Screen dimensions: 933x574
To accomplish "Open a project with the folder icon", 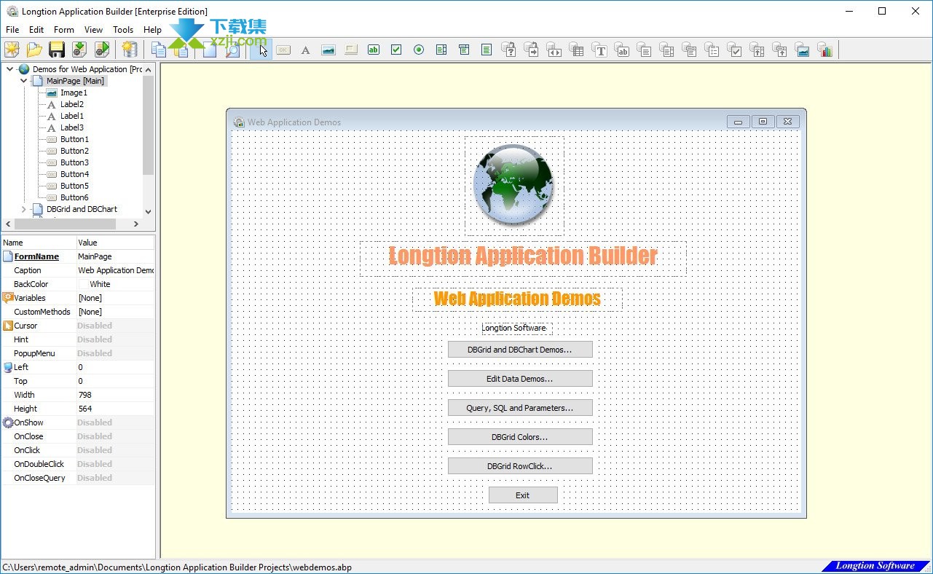I will tap(34, 50).
